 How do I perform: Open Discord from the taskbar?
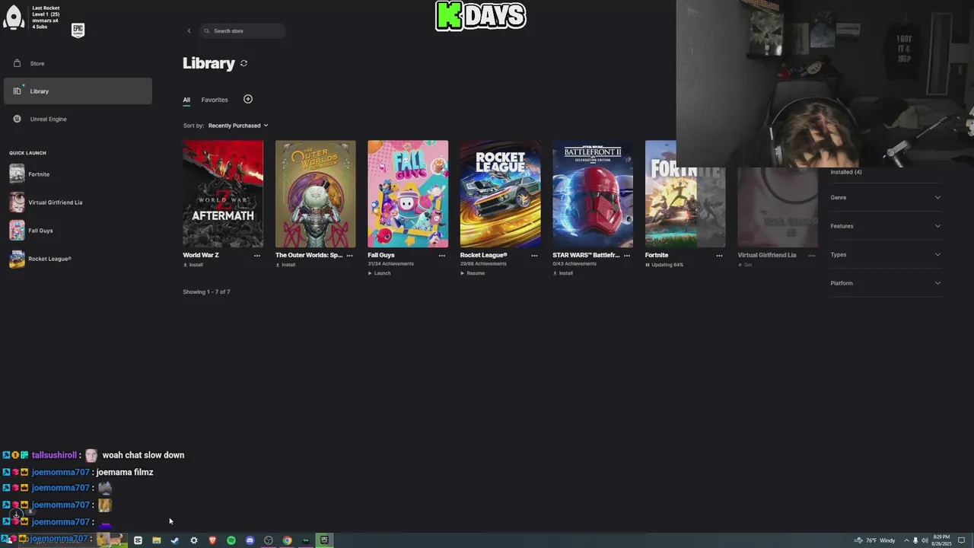pos(250,540)
